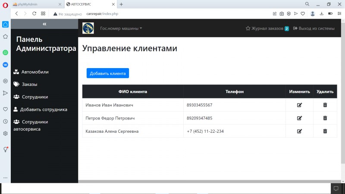345x194 pixels.
Task: Close the phpMyAdmin tab
Action: pyautogui.click(x=60, y=4)
